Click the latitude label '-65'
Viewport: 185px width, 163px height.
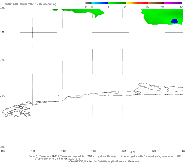[2, 32]
